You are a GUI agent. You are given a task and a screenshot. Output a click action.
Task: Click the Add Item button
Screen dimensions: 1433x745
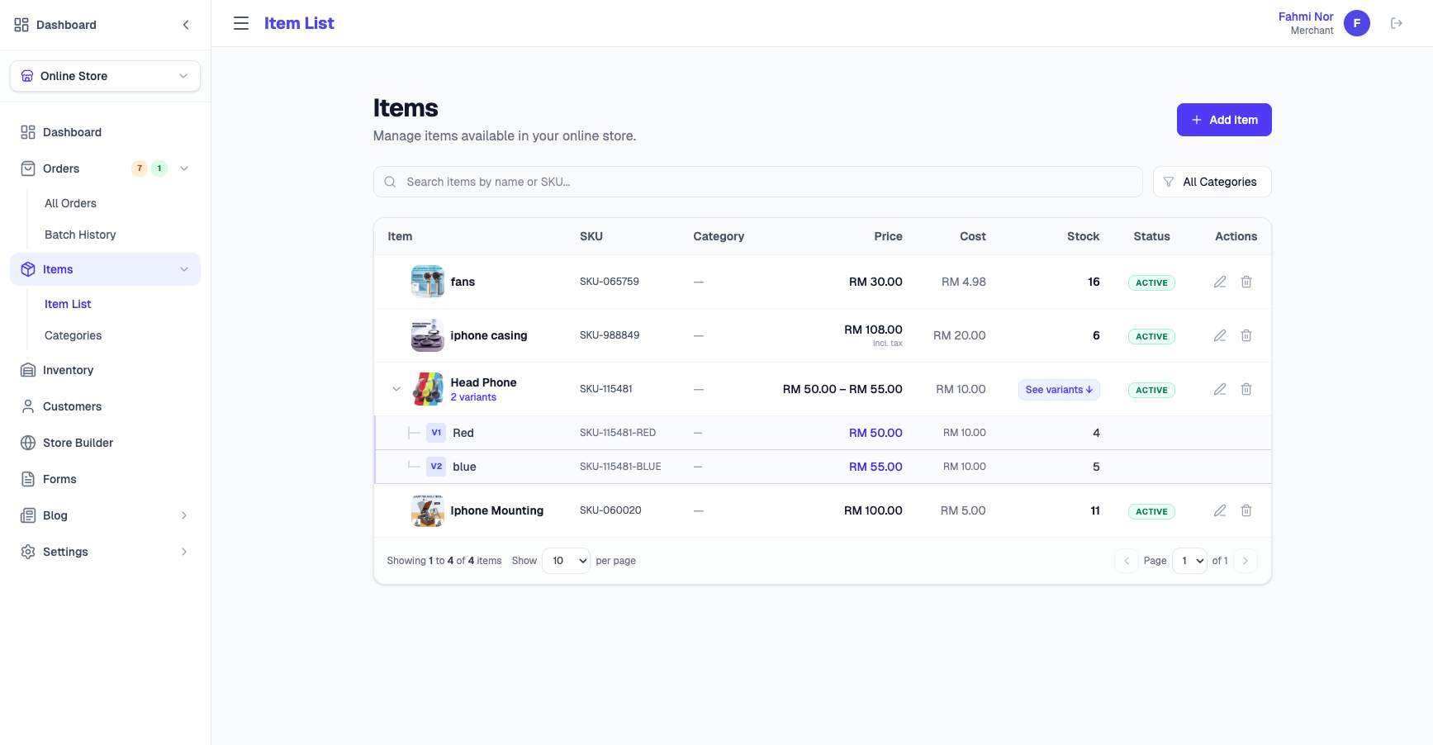click(1223, 120)
